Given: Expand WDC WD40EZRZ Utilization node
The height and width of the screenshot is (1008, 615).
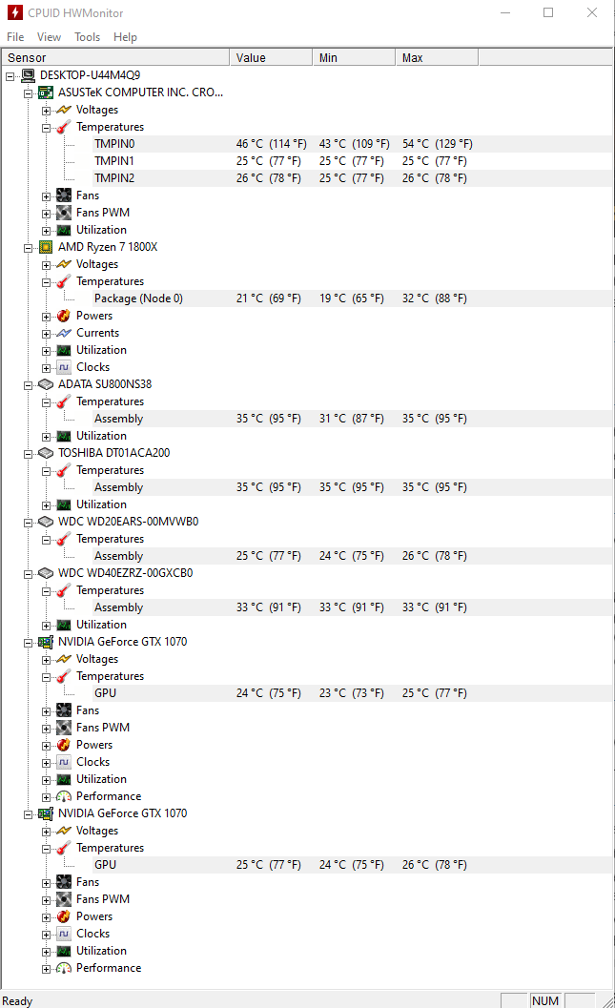Looking at the screenshot, I should click(47, 625).
